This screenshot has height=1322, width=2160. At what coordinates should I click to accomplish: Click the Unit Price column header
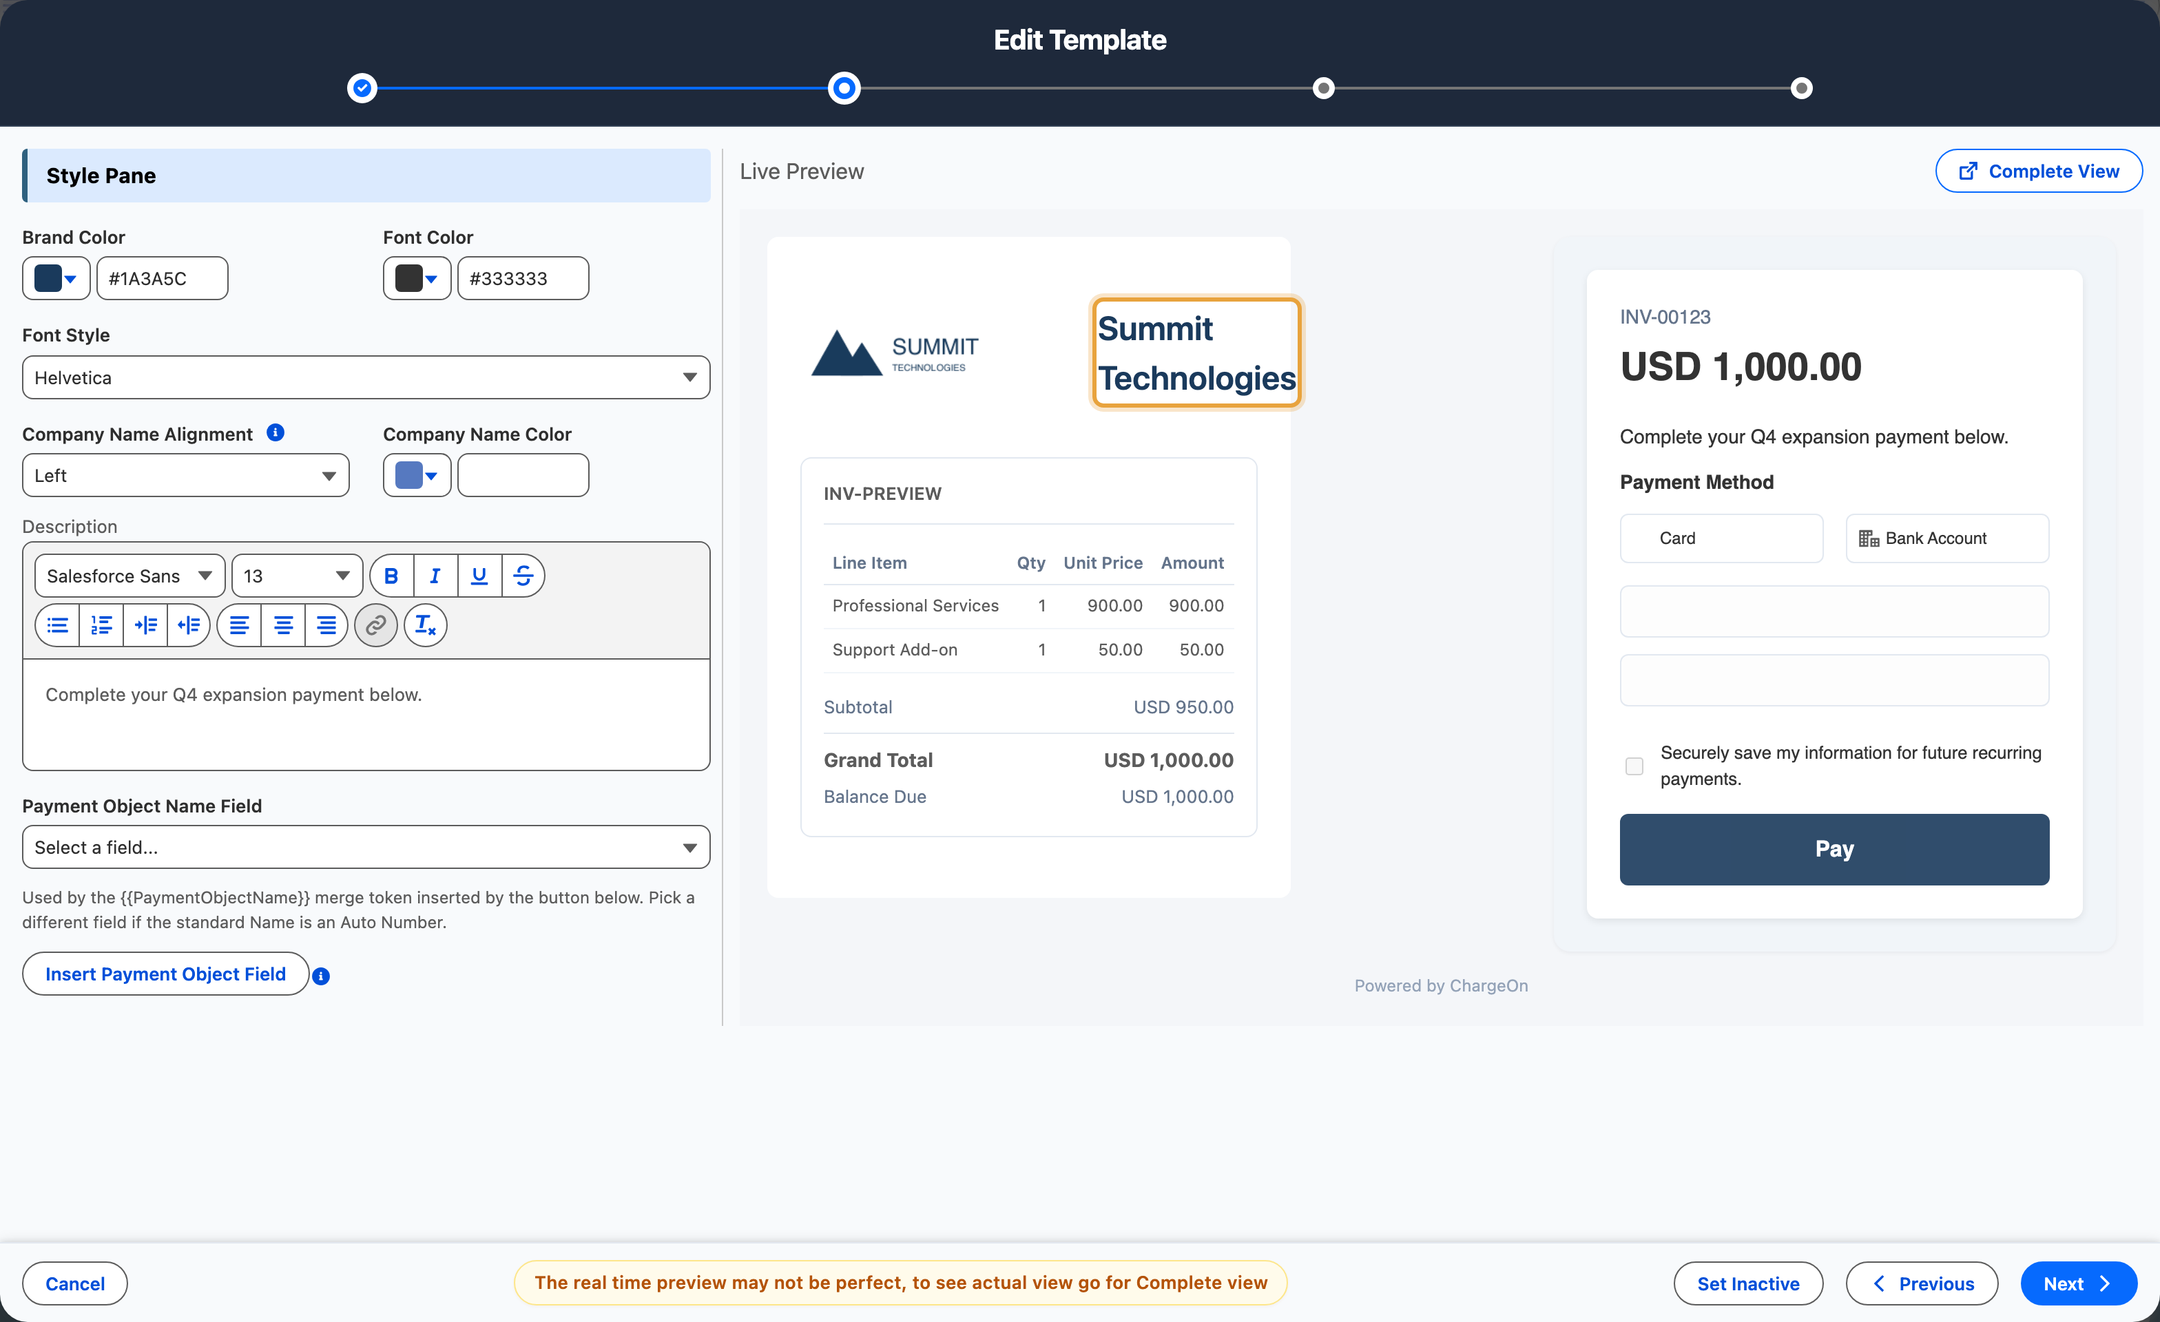[x=1103, y=563]
